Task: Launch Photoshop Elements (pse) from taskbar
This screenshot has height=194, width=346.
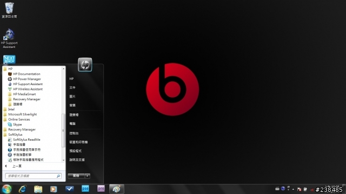Action: point(85,189)
